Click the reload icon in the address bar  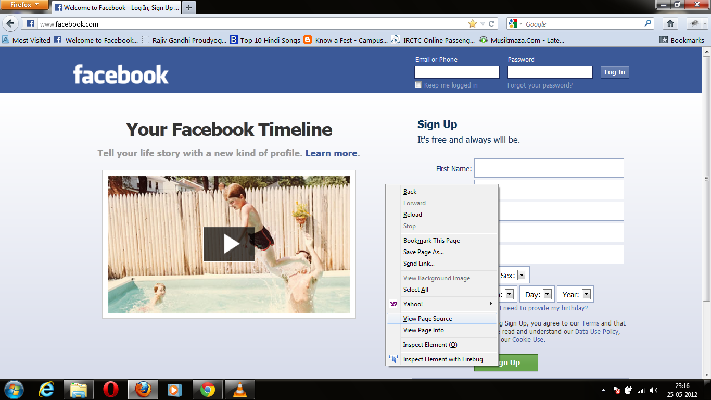tap(491, 24)
